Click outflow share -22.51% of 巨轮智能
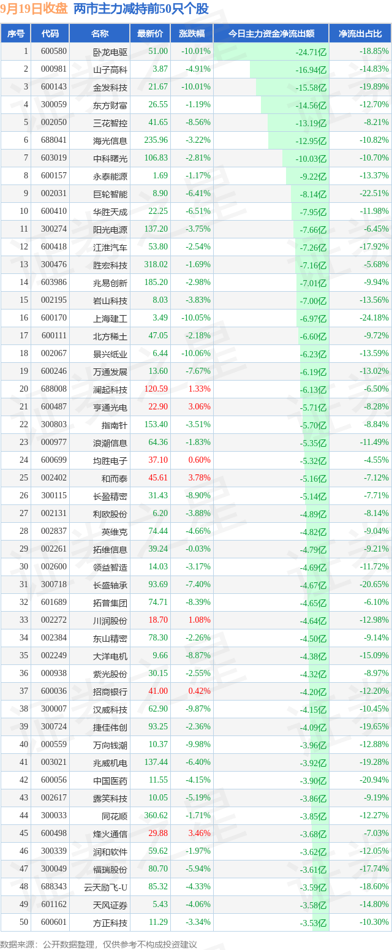This screenshot has width=392, height=950. pos(374,194)
